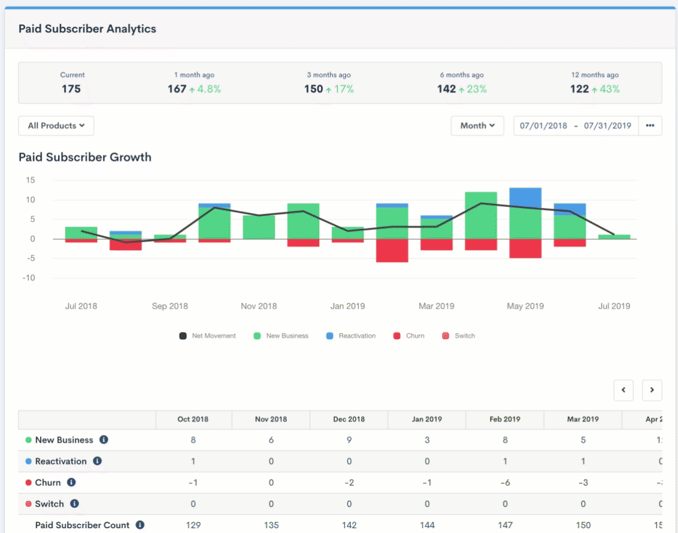The width and height of the screenshot is (678, 533).
Task: Advance table to next months with right arrow
Action: (652, 390)
